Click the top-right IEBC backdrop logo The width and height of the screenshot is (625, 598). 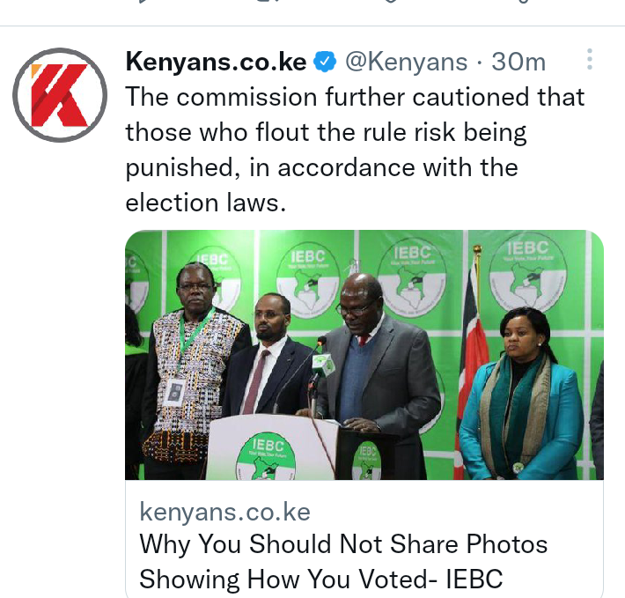pyautogui.click(x=528, y=275)
